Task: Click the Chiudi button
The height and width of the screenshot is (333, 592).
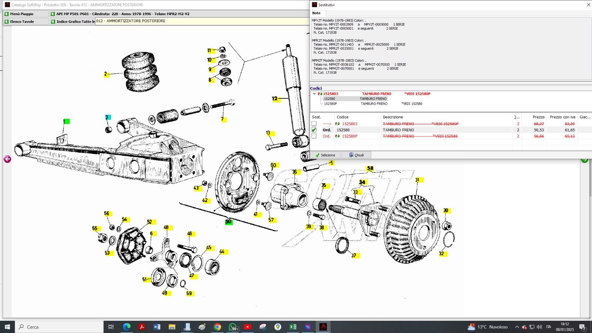Action: (x=356, y=155)
